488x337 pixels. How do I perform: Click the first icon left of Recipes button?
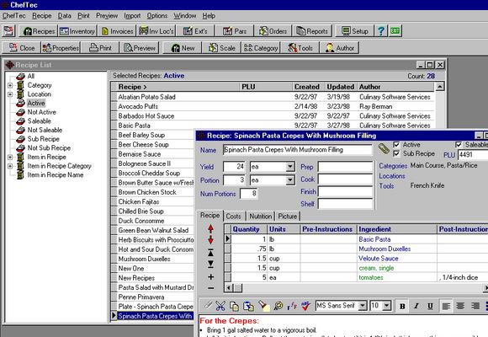point(8,31)
